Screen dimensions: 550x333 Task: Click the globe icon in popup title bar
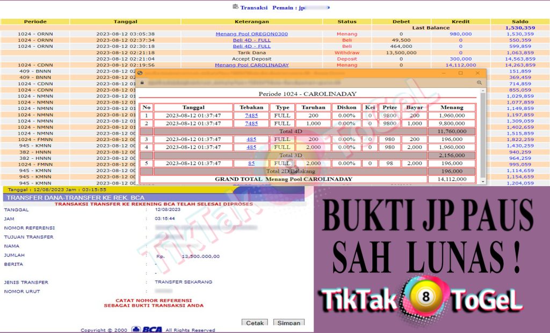pos(140,73)
